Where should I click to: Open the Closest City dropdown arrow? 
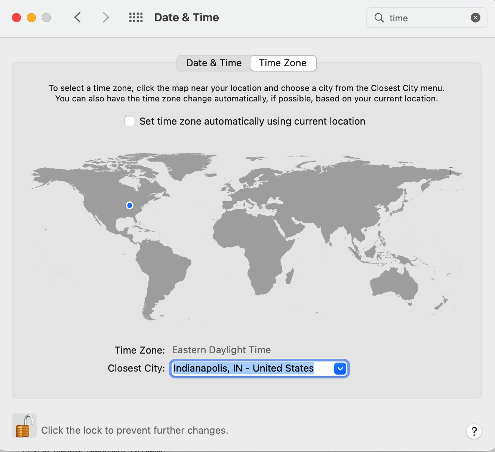(x=340, y=369)
